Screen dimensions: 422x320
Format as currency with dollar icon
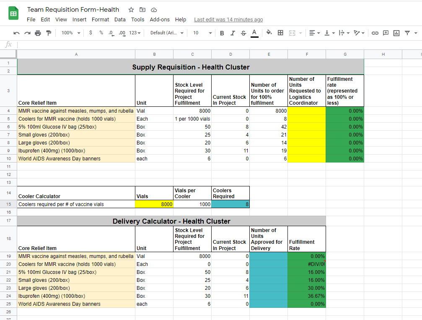coord(91,33)
